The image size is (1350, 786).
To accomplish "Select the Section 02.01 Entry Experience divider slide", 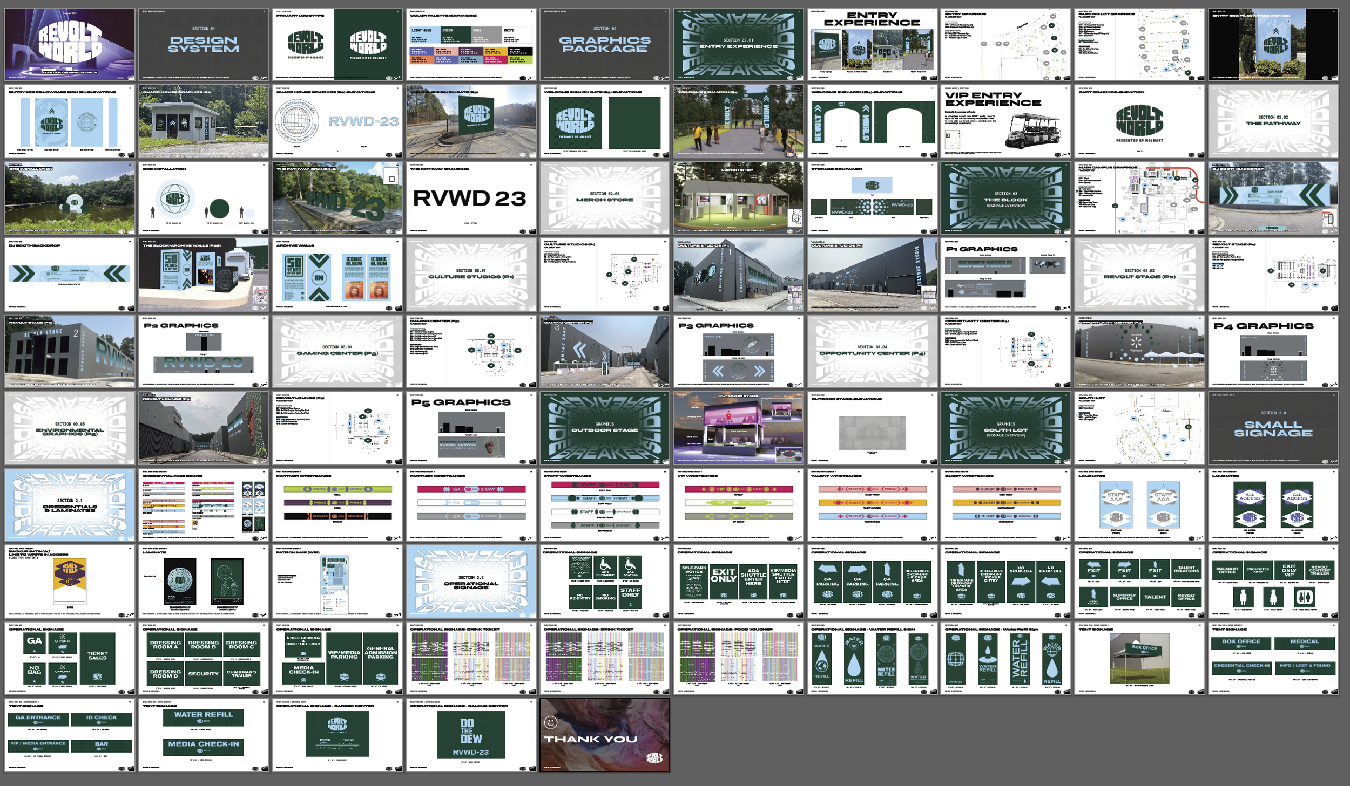I will pyautogui.click(x=738, y=45).
